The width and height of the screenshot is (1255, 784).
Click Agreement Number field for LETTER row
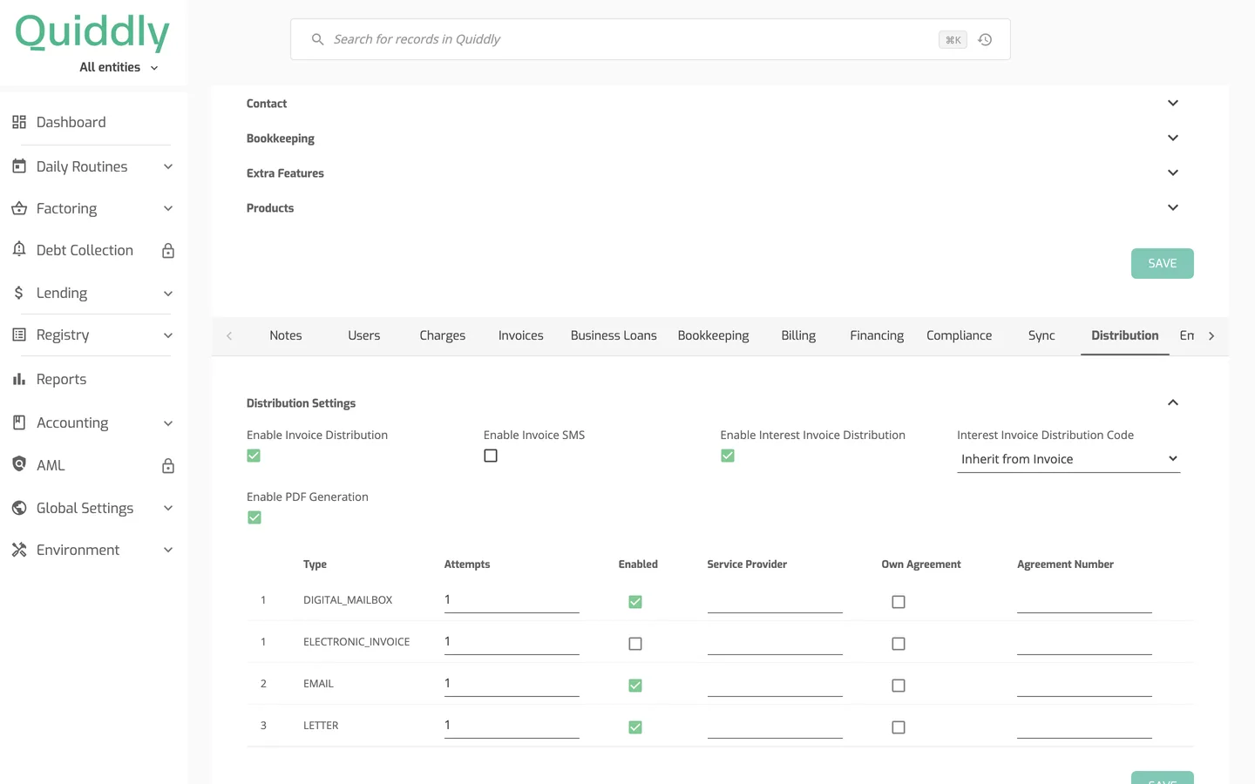[1084, 726]
